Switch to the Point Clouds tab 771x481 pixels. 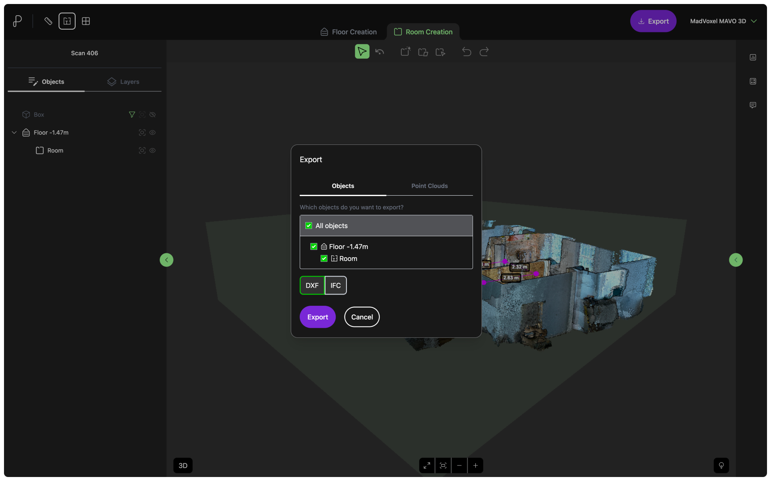(429, 186)
